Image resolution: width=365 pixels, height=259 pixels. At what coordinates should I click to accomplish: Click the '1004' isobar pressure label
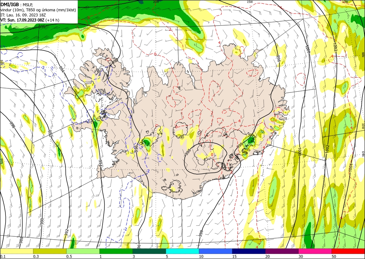(x=351, y=167)
